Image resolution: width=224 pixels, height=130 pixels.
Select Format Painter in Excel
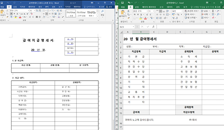(128, 18)
